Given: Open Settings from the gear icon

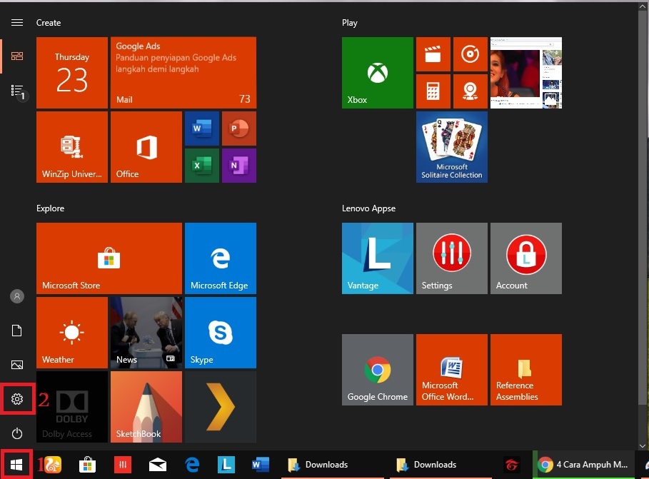Looking at the screenshot, I should pos(18,399).
